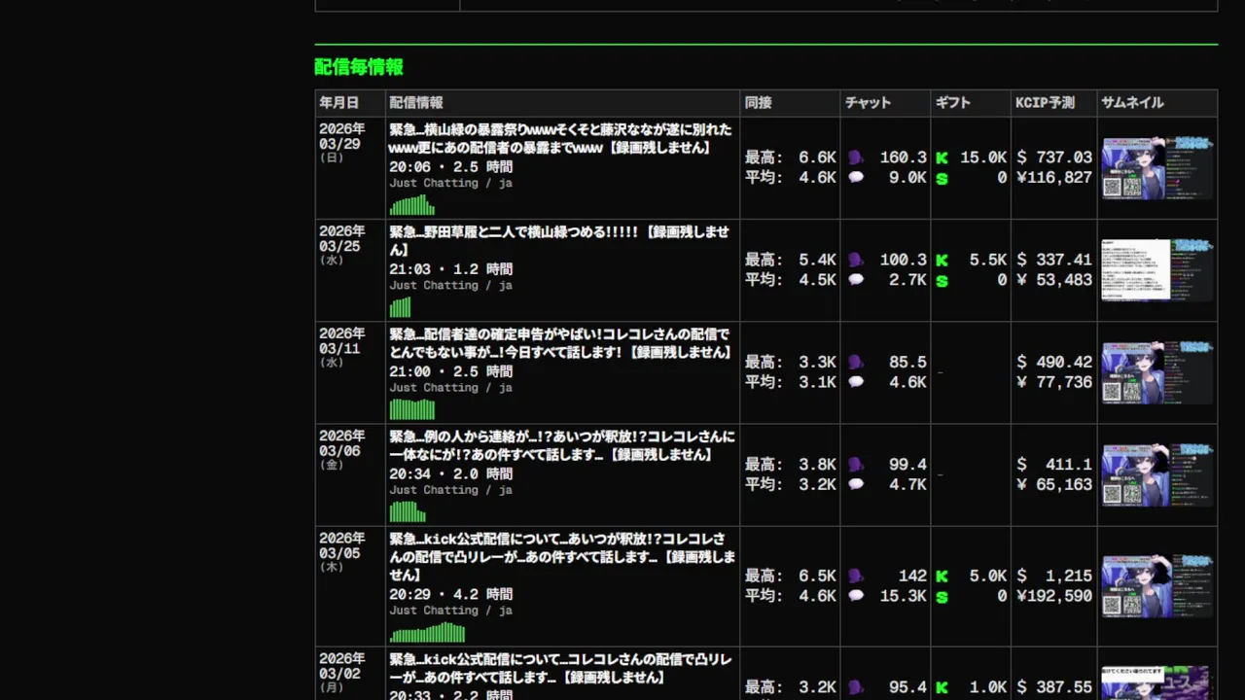Click white speech bubble icon beside 4.7K
The width and height of the screenshot is (1245, 700).
[856, 484]
